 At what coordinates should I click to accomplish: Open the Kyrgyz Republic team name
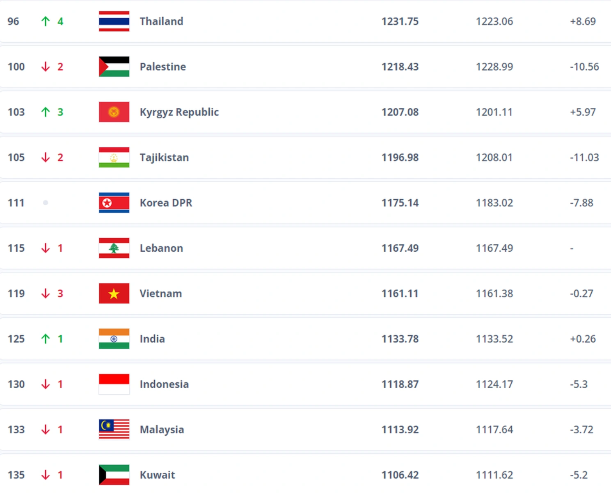tap(179, 112)
